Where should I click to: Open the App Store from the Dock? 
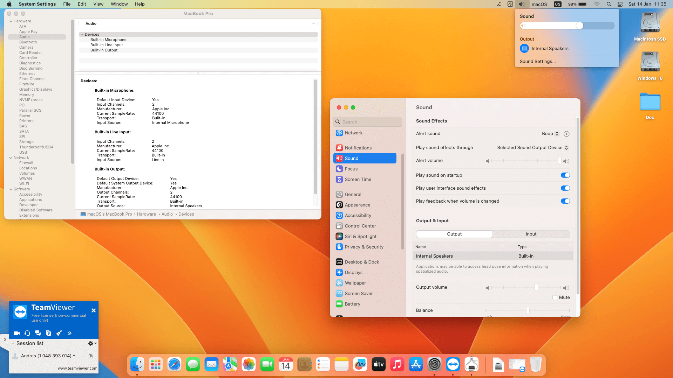tap(416, 364)
